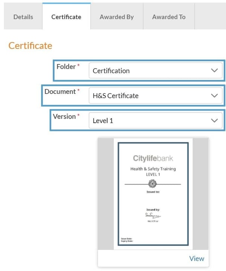Click the seal emblem on the certificate
This screenshot has width=226, height=271.
coord(153,184)
